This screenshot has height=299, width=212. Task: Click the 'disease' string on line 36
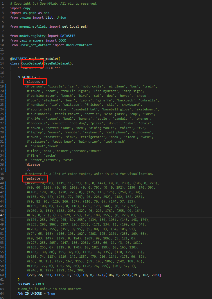click(x=34, y=164)
